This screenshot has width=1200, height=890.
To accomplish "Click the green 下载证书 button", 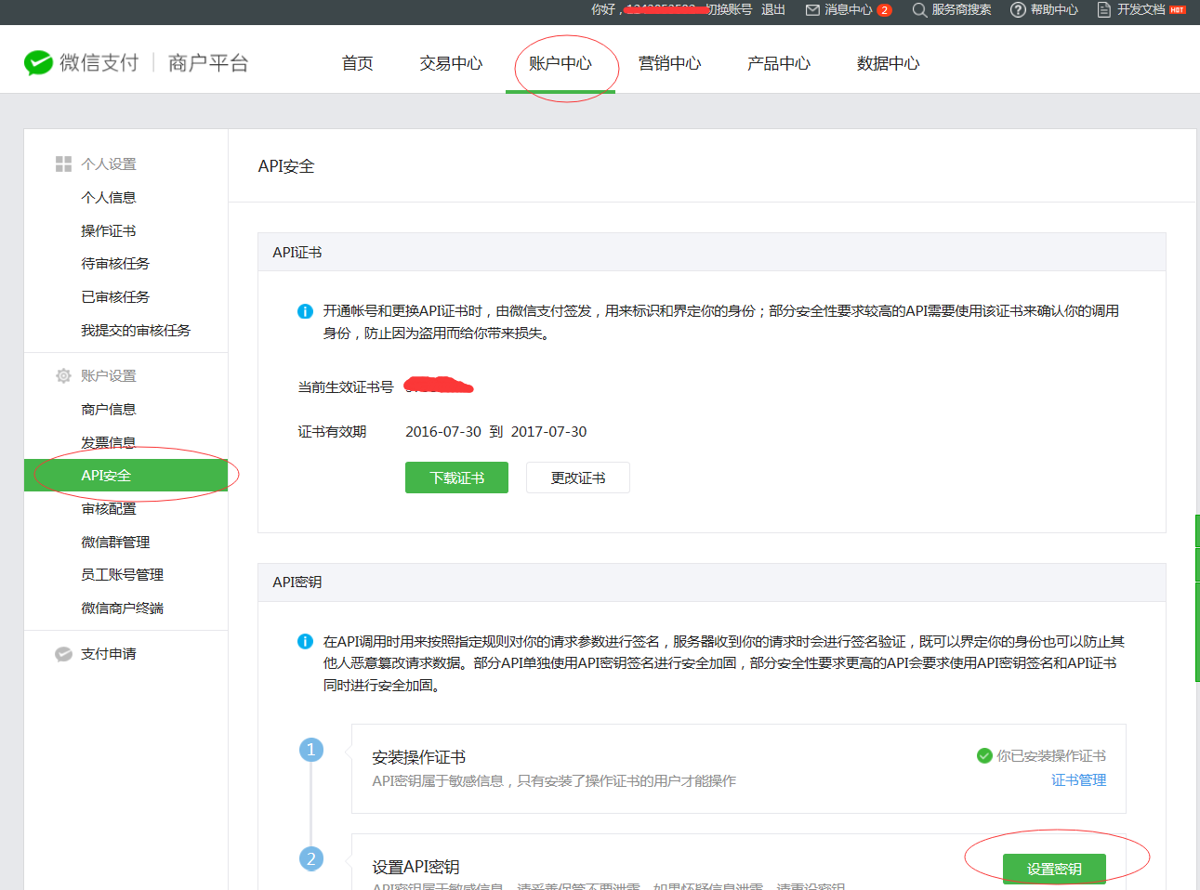I will coord(456,478).
